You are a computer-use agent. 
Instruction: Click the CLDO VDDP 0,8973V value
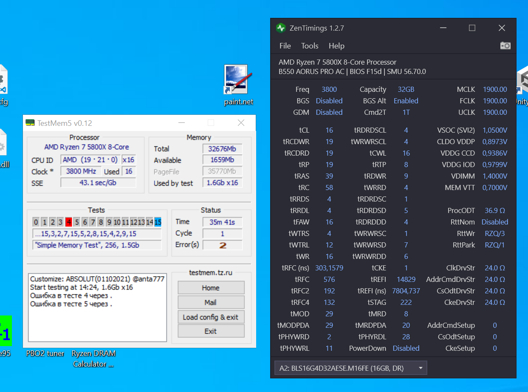[x=495, y=142]
